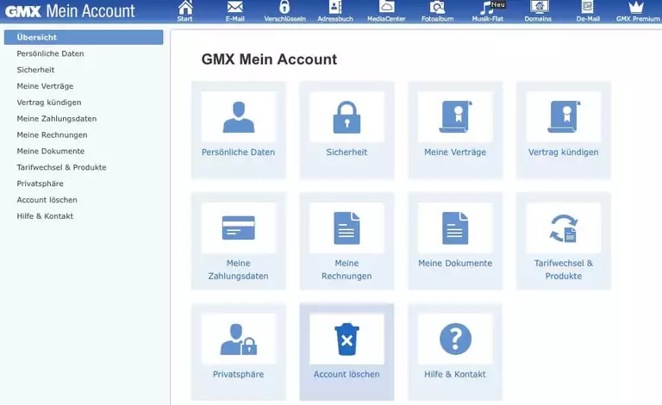This screenshot has width=662, height=405.
Task: Open Vertrag kündigen in the sidebar
Action: (x=49, y=103)
